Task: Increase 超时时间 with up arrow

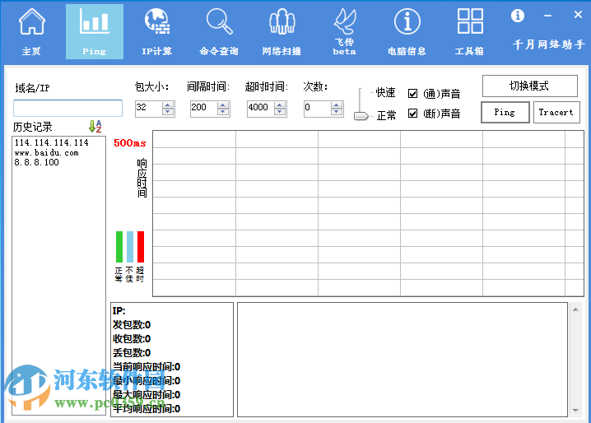Action: coord(280,105)
